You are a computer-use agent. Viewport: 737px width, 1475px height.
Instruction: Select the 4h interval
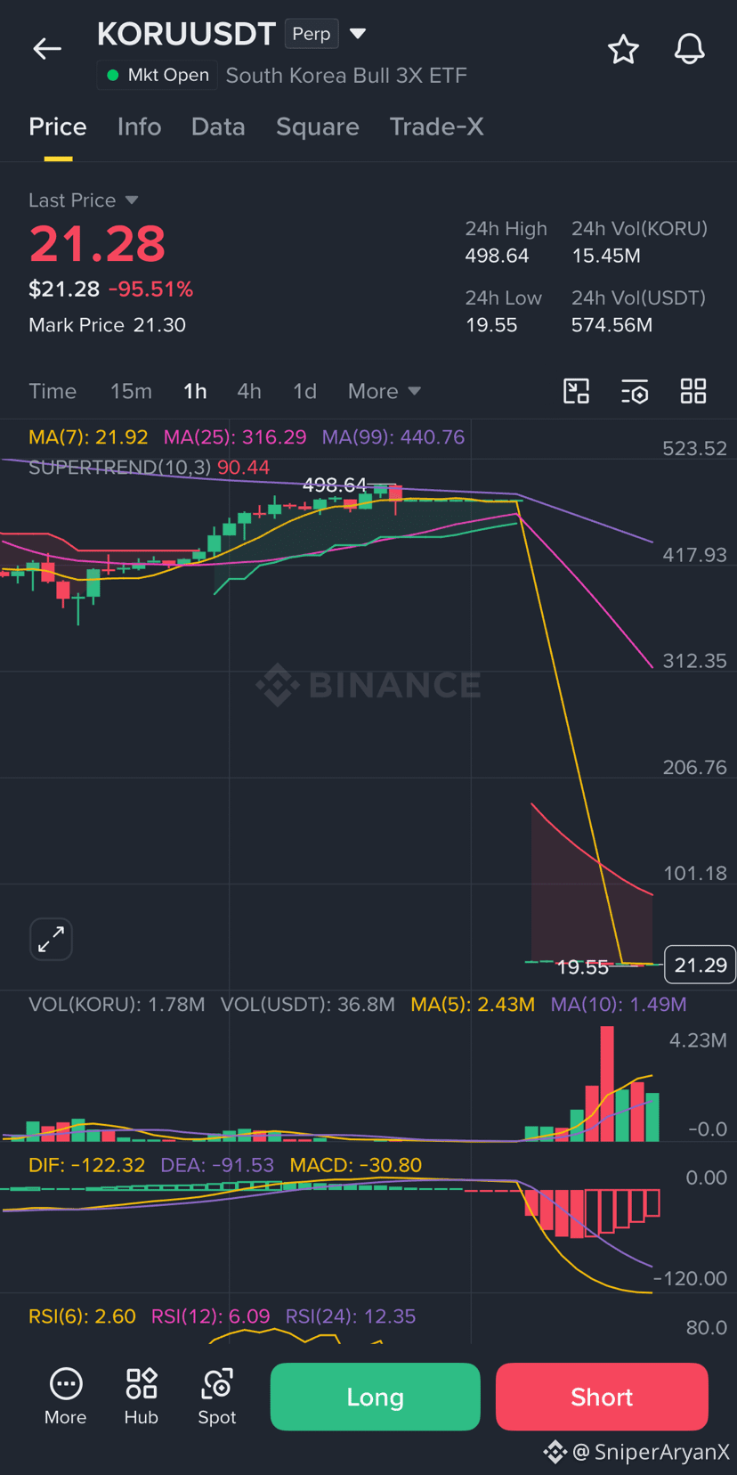(249, 391)
